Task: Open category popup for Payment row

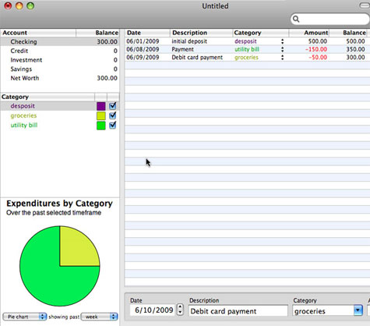Action: 282,49
